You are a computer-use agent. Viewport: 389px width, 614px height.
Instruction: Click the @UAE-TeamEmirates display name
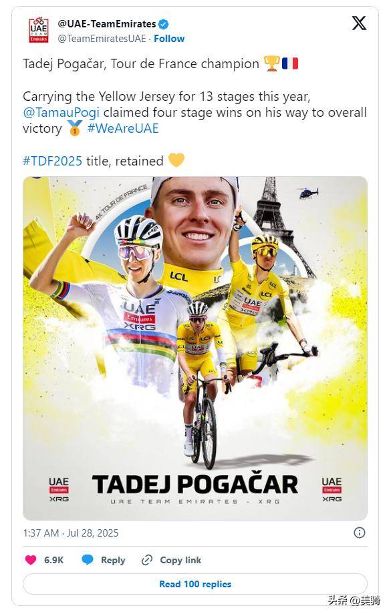tap(107, 24)
